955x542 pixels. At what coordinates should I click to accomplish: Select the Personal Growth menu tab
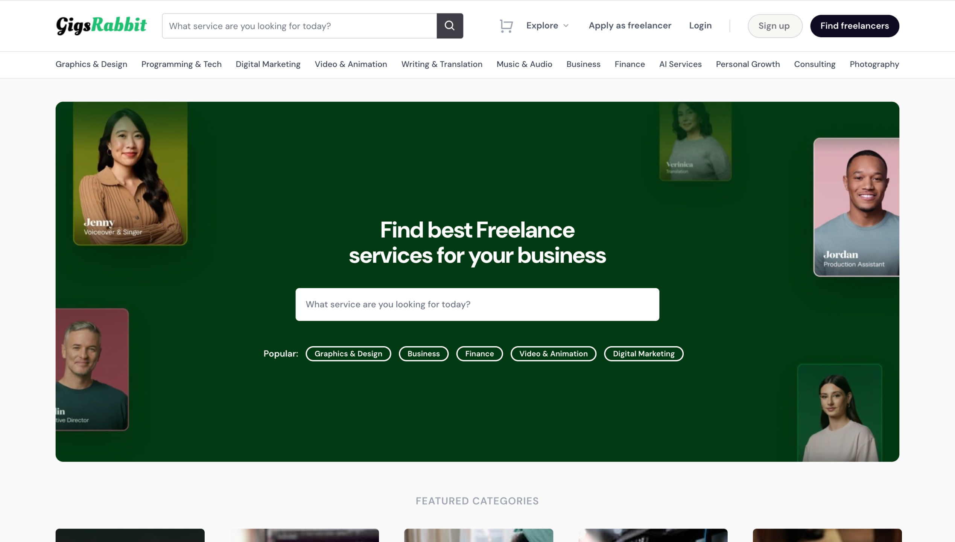pyautogui.click(x=747, y=64)
